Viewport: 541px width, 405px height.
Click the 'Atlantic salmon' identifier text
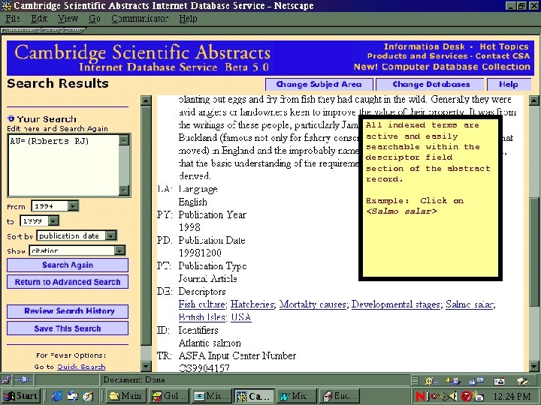point(210,343)
